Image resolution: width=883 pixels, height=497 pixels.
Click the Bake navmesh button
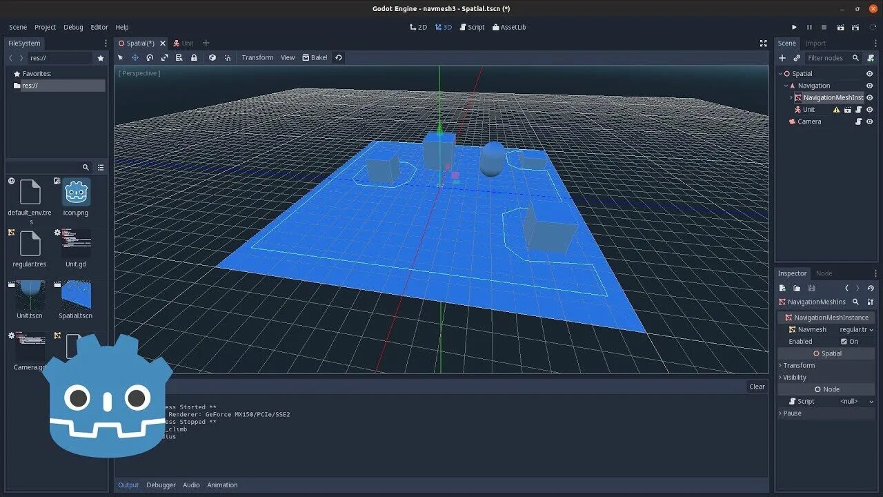tap(315, 57)
